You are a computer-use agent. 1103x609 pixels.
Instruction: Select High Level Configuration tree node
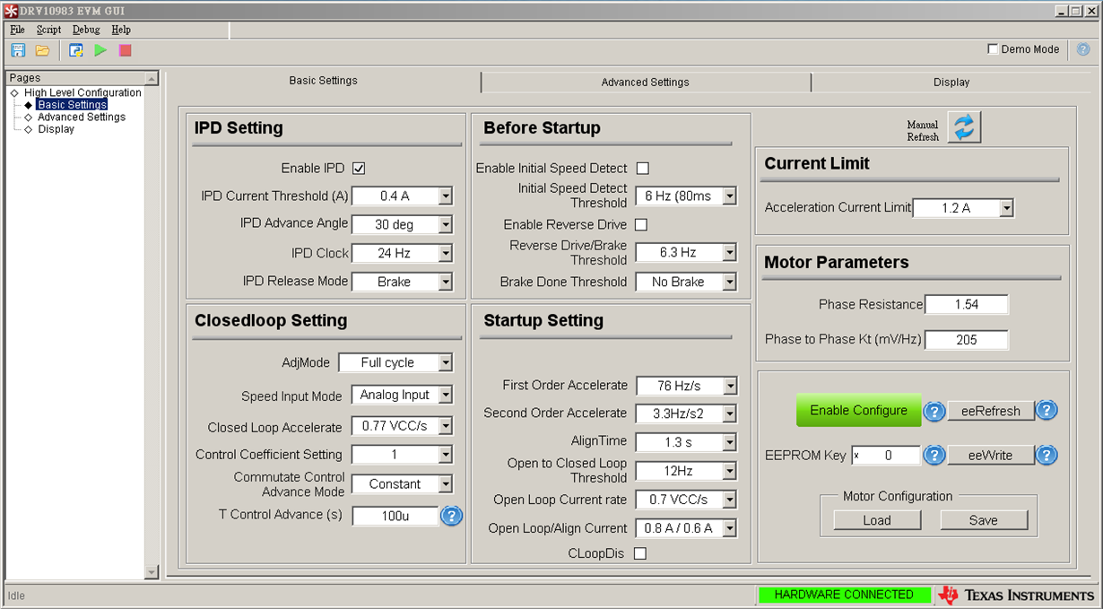point(83,92)
